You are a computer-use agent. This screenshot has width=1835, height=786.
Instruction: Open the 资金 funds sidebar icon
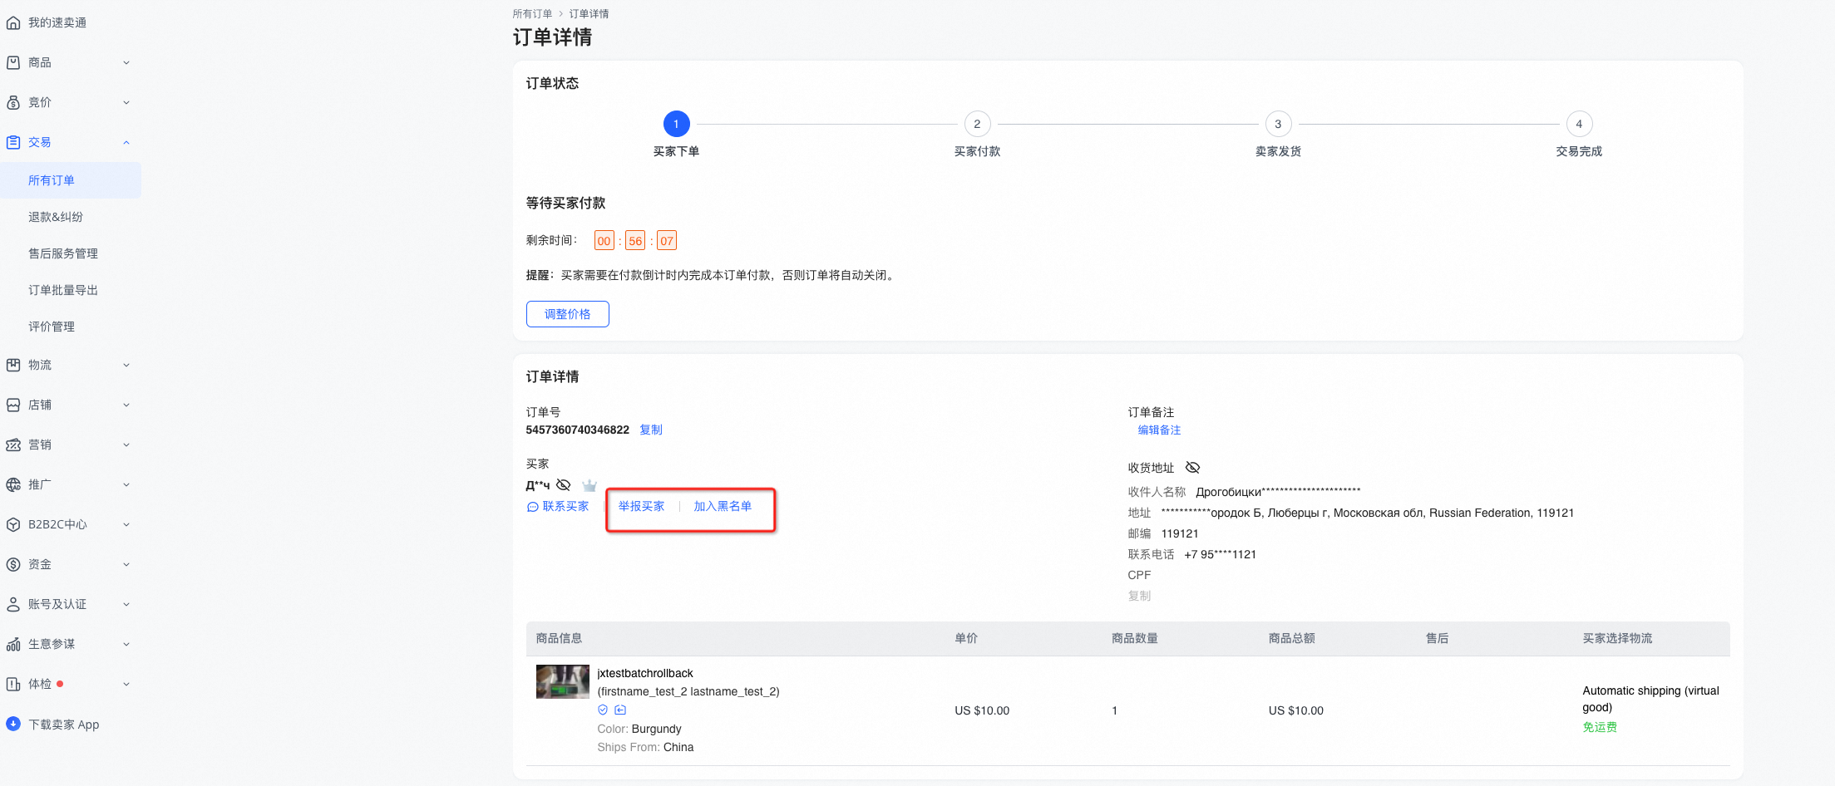tap(12, 564)
